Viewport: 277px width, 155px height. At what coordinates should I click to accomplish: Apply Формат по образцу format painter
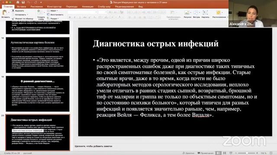(x=23, y=19)
